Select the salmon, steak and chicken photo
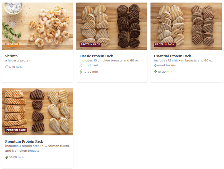 [x=38, y=112]
